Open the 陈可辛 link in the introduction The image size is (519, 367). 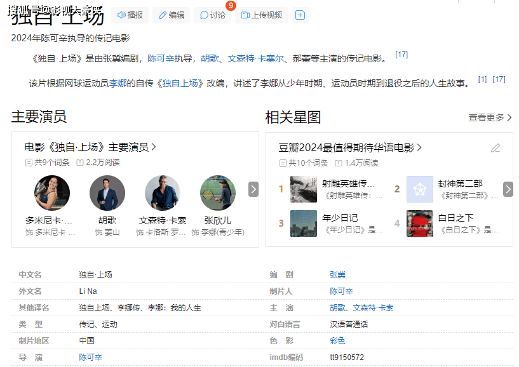pos(161,58)
